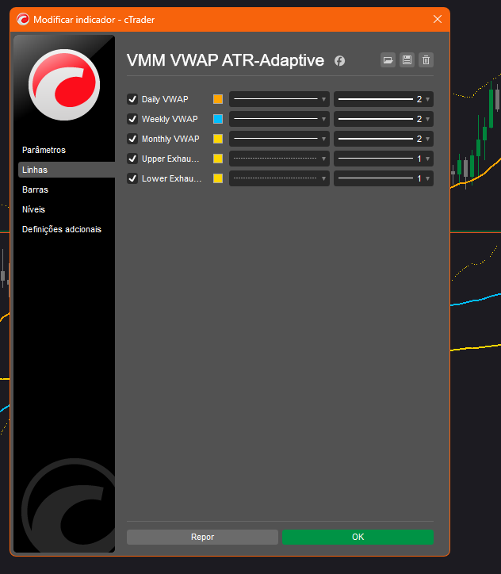The height and width of the screenshot is (574, 501).
Task: Pick the orange Daily VWAP color swatch
Action: [x=218, y=99]
